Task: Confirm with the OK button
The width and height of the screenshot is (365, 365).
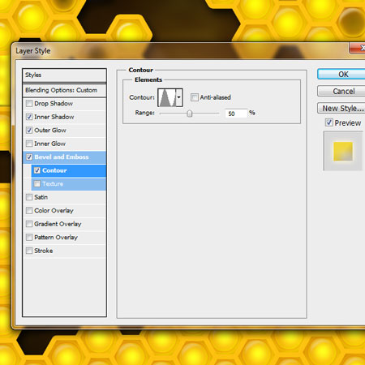Action: (x=341, y=75)
